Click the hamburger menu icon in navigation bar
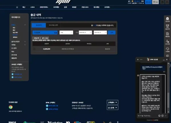The width and height of the screenshot is (171, 123). pos(17,7)
